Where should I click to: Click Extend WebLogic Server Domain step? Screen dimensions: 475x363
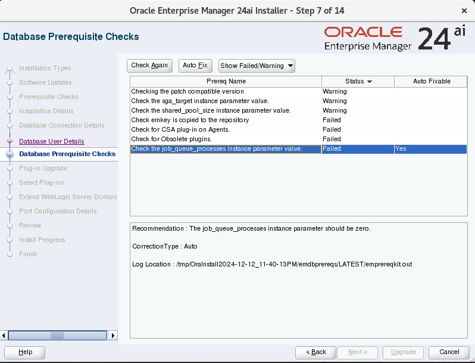[68, 197]
